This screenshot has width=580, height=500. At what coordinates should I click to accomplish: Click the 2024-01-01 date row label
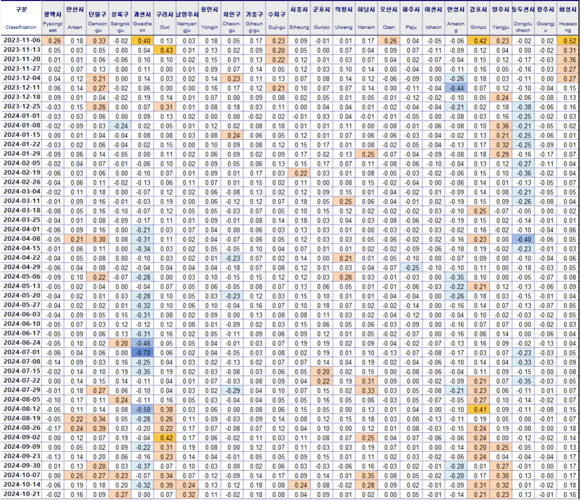point(21,116)
